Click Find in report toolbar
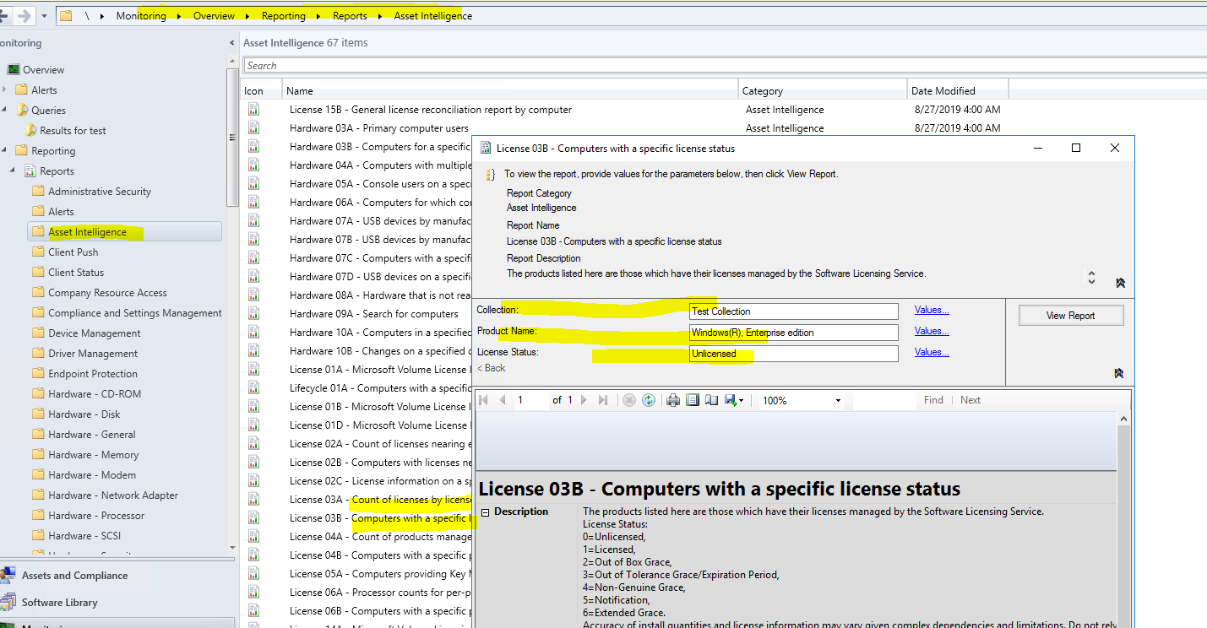1207x628 pixels. pyautogui.click(x=933, y=400)
